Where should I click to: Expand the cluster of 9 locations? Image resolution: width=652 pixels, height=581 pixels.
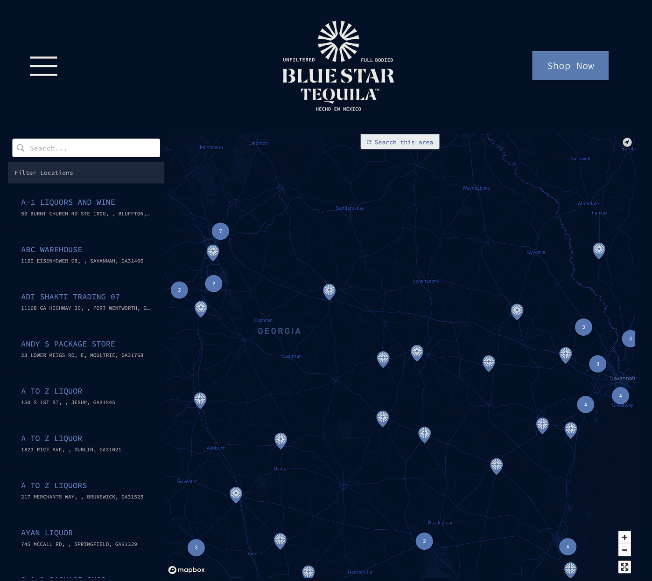(213, 283)
